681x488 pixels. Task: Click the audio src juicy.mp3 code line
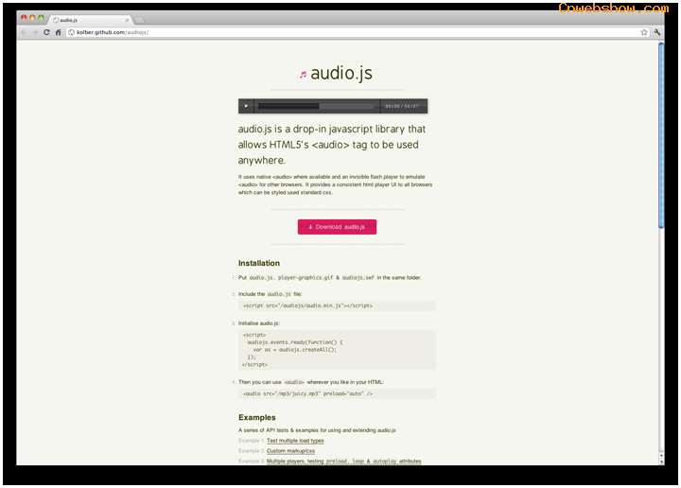click(x=337, y=393)
